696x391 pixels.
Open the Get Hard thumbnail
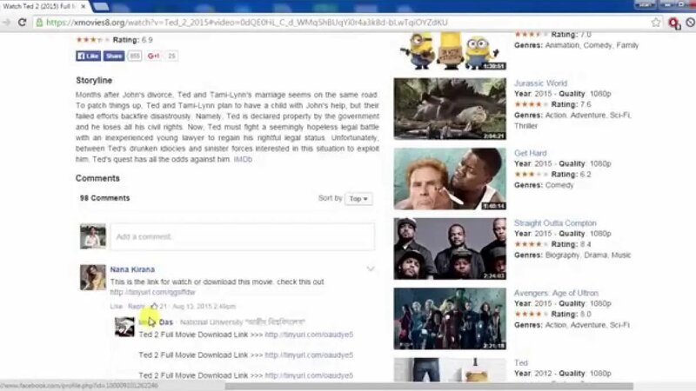point(450,179)
